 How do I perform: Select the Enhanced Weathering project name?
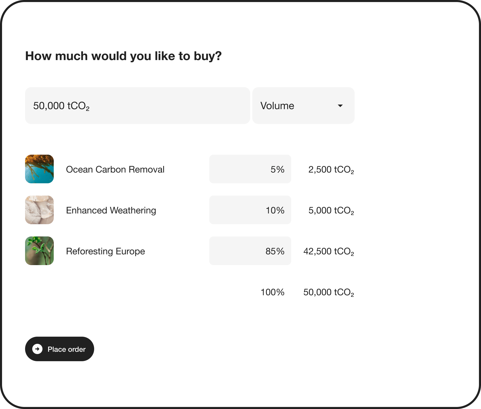click(111, 210)
